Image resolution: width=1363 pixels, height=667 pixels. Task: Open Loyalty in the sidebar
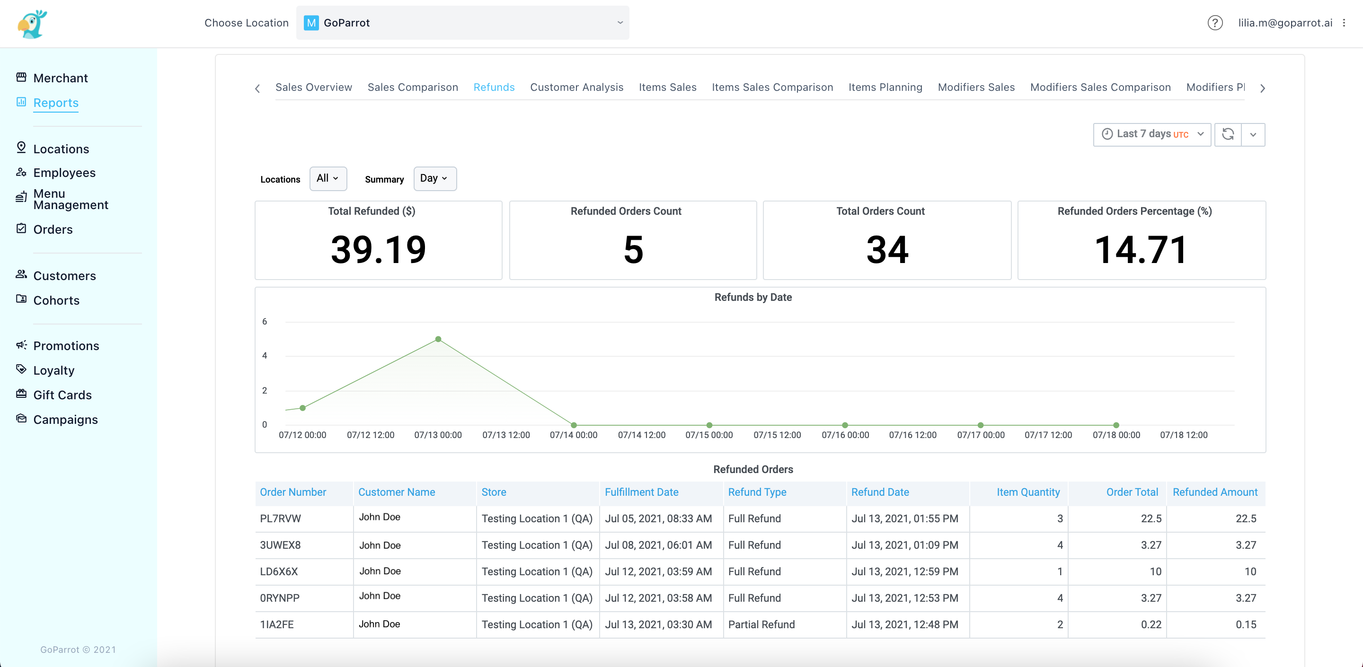(x=53, y=370)
